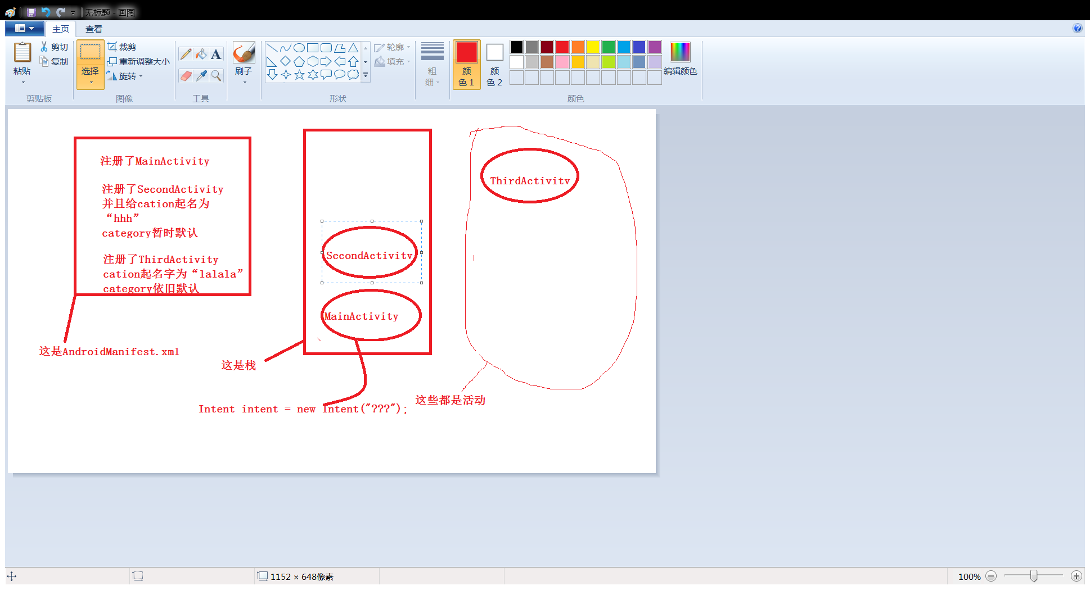Image resolution: width=1090 pixels, height=590 pixels.
Task: Open the Size (粗细) line thickness dropdown
Action: tap(432, 64)
